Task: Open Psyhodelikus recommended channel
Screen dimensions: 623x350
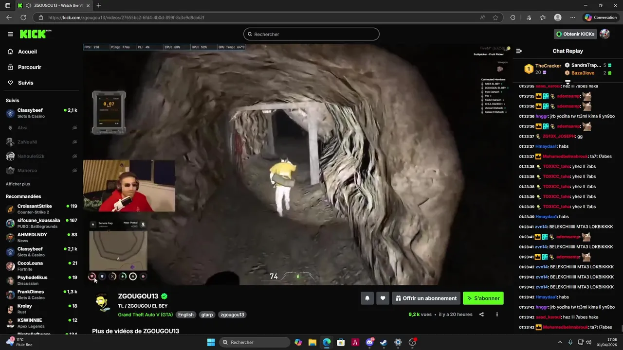Action: click(x=41, y=280)
